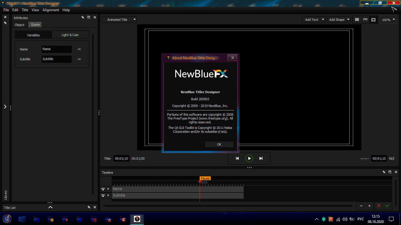Switch the РУС keyboard language indicator
The height and width of the screenshot is (225, 401).
coord(361,219)
